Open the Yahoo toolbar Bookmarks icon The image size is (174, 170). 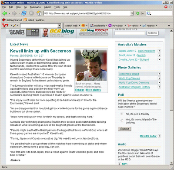pos(92,26)
